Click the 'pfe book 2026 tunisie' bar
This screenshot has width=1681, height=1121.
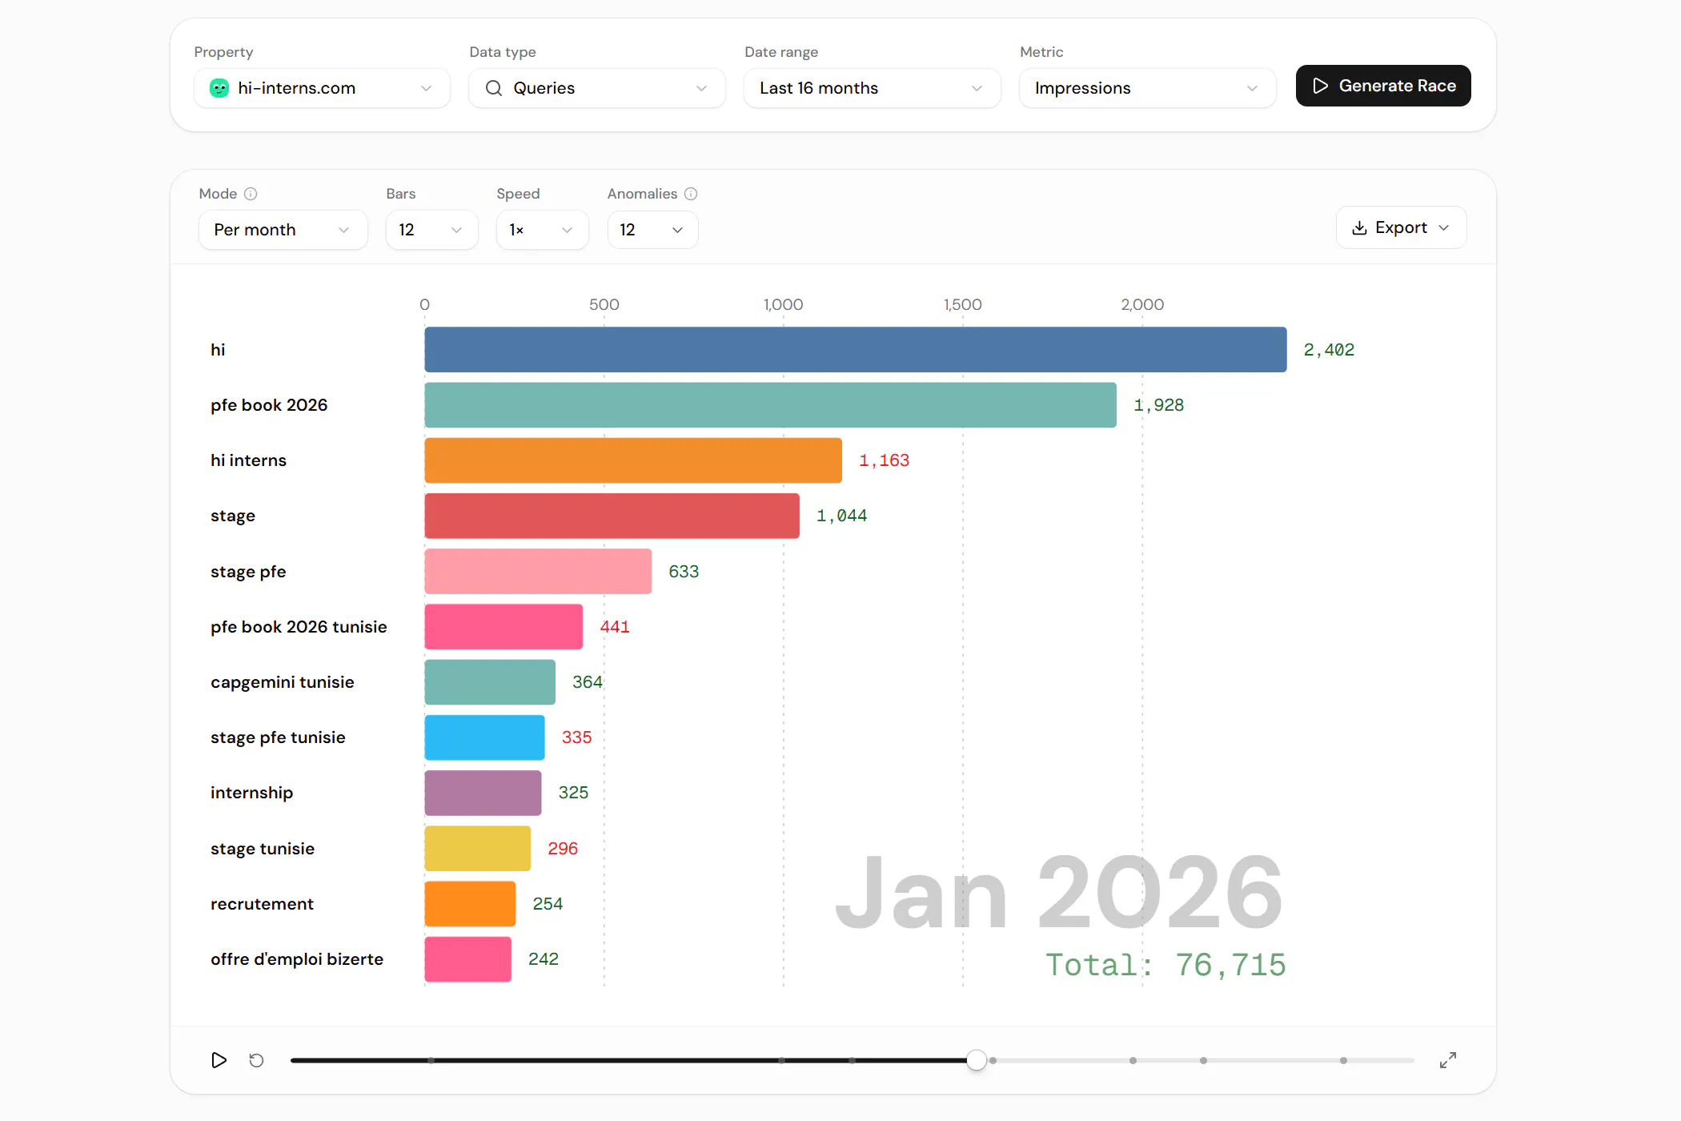(503, 626)
